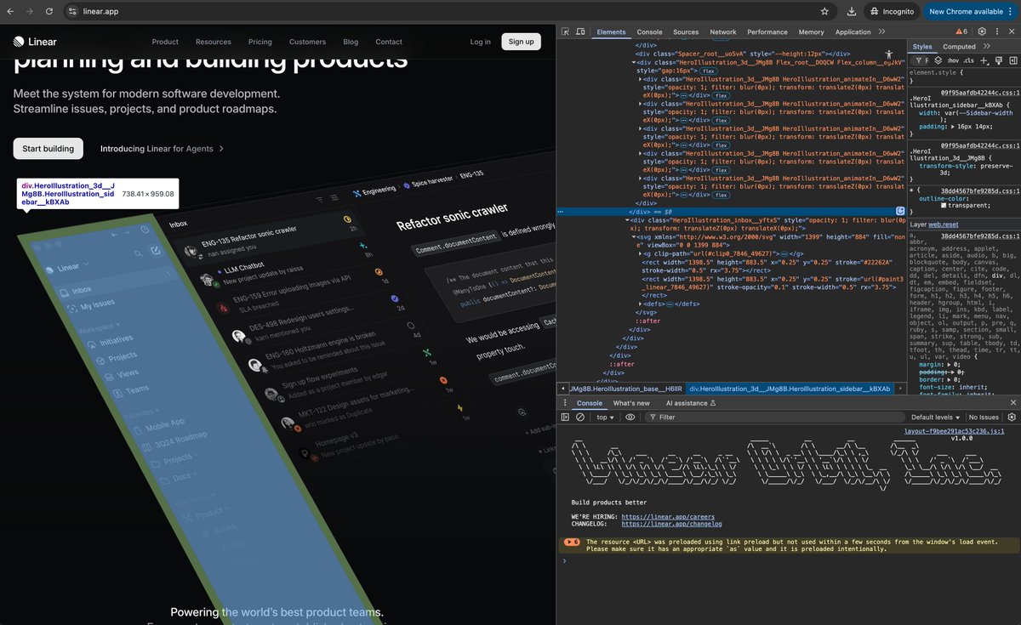Collapse the Flex_root Flex_column div node
The image size is (1021, 625).
[x=635, y=62]
